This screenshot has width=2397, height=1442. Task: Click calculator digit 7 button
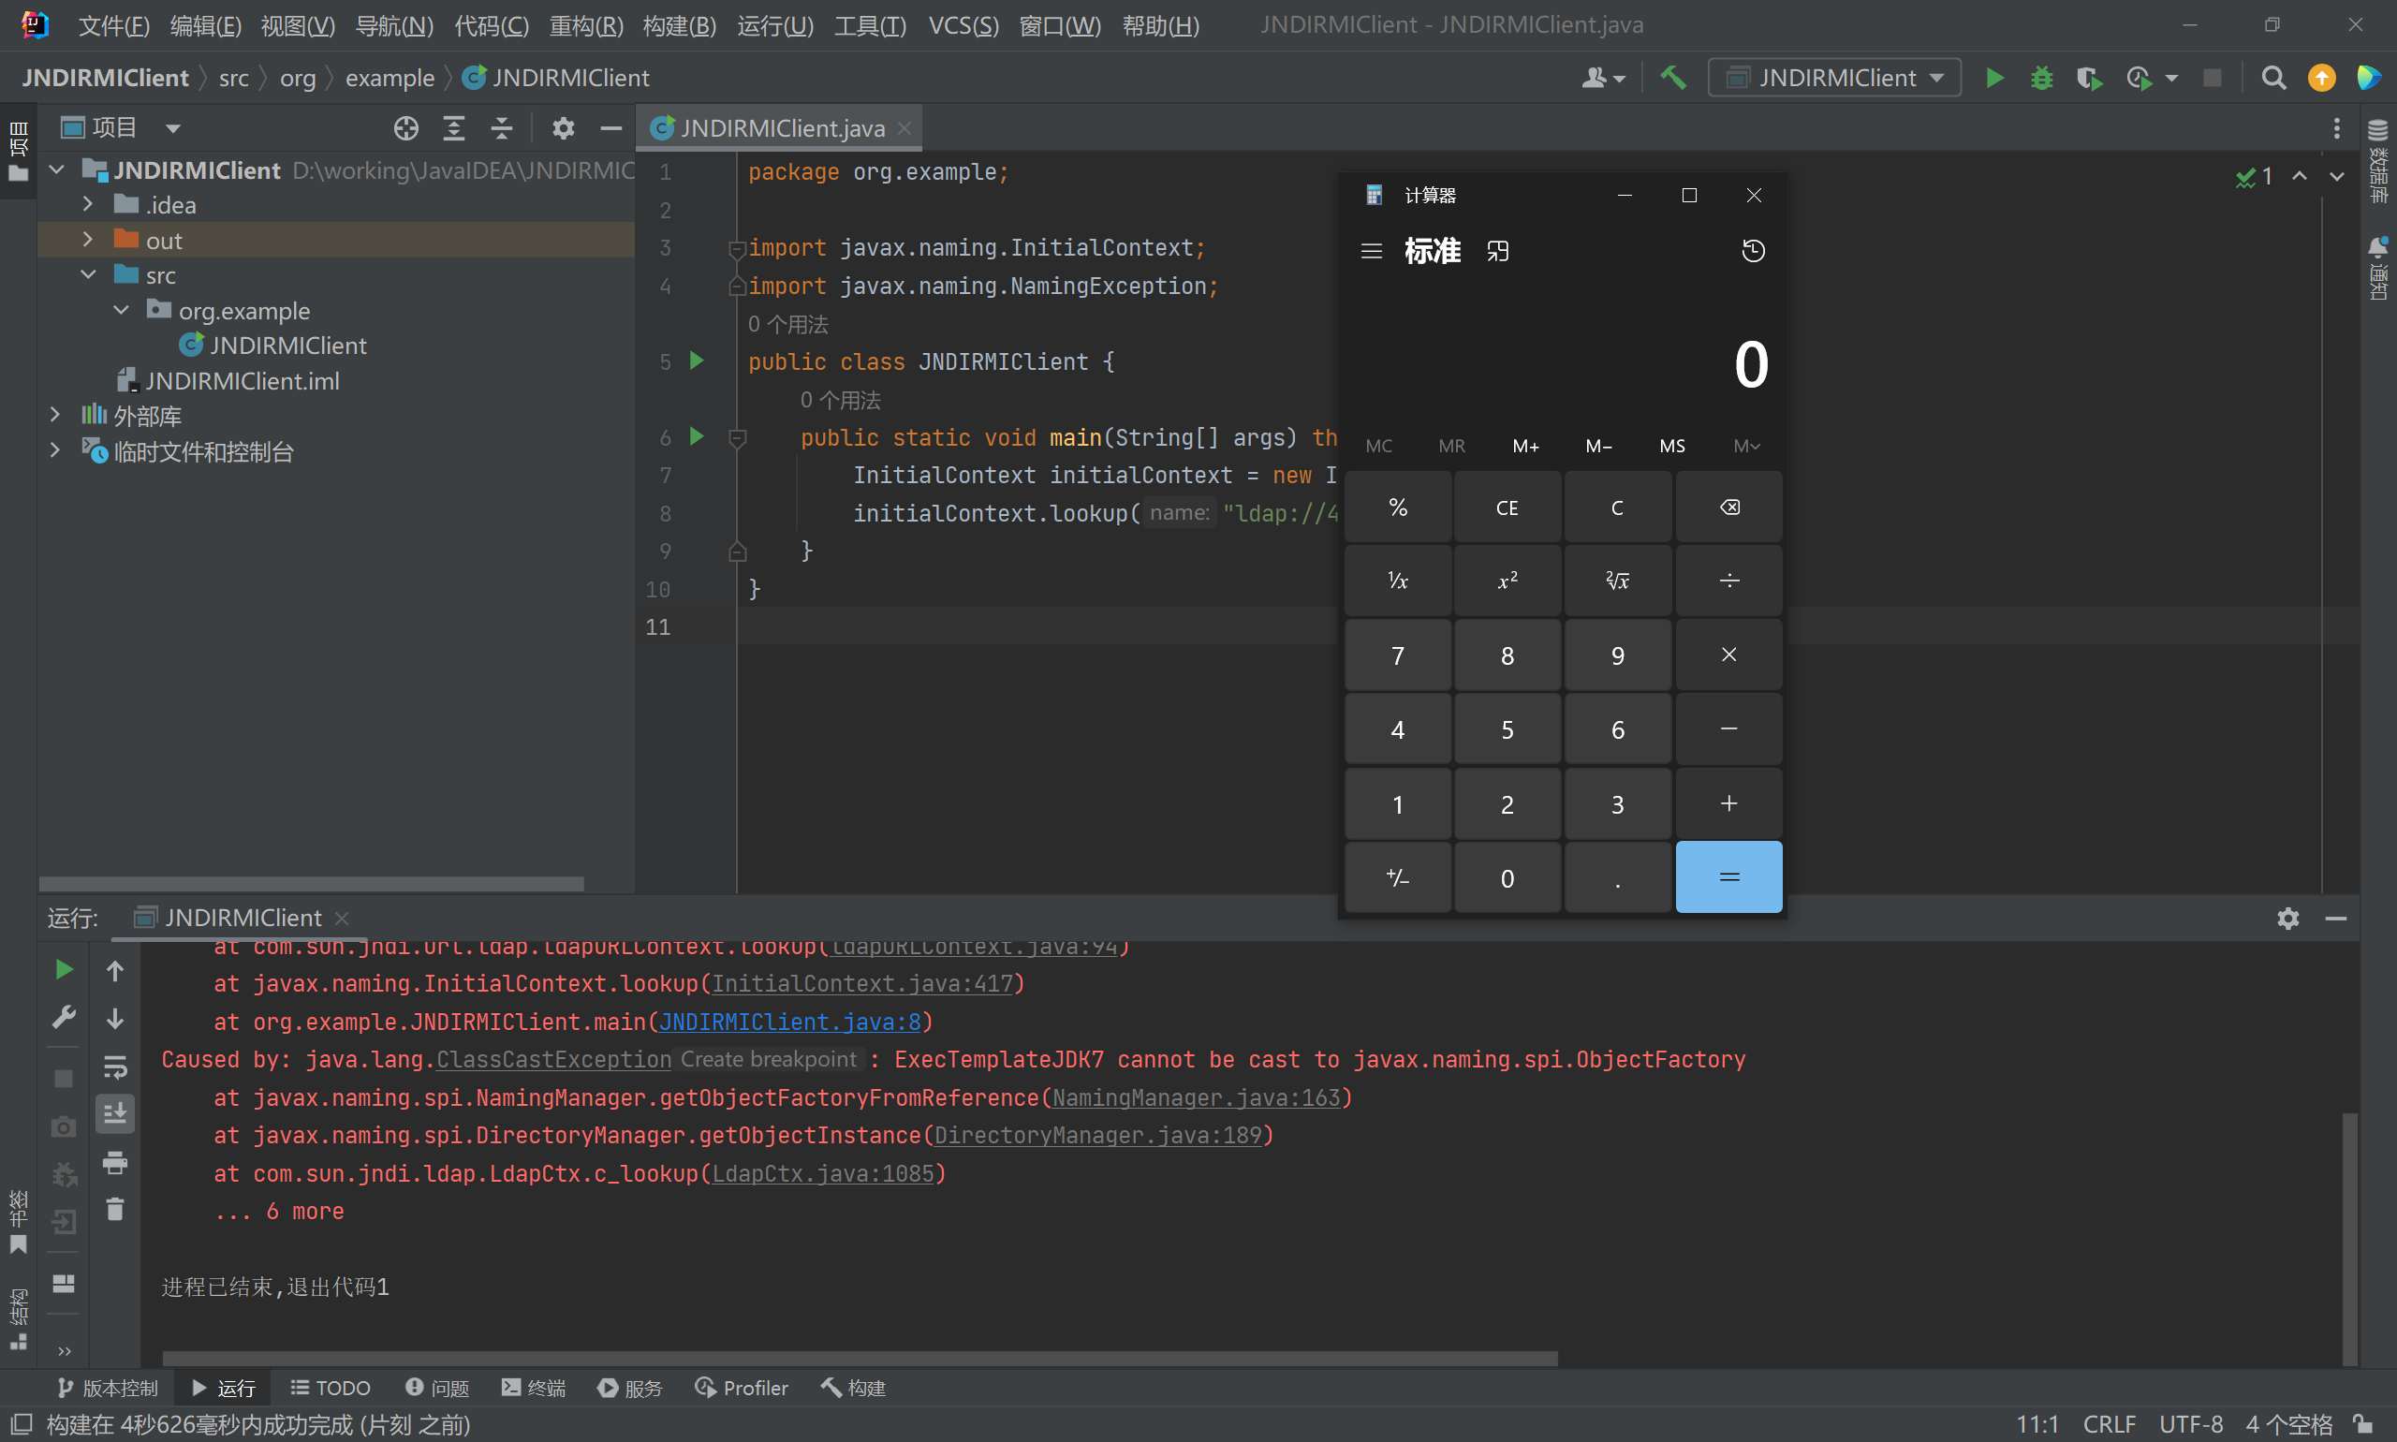[x=1397, y=655]
